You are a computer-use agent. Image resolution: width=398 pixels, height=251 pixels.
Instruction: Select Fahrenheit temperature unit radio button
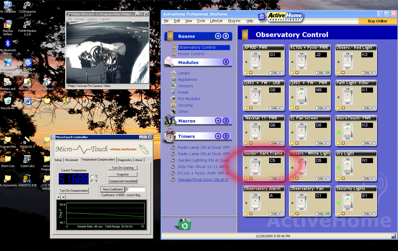point(92,181)
